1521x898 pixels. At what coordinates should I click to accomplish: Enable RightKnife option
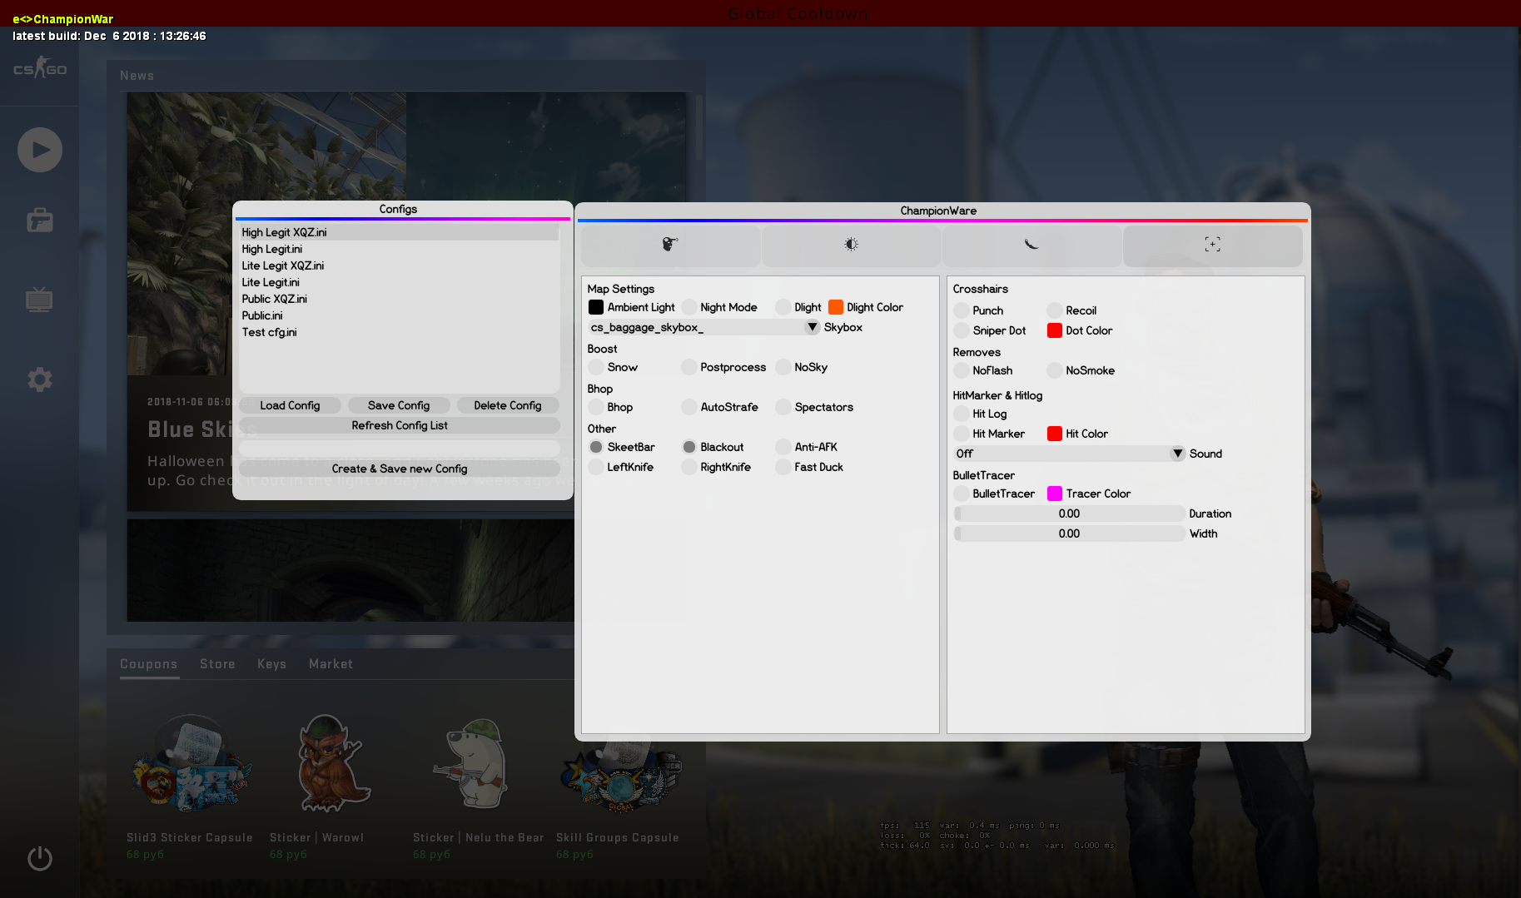point(689,467)
